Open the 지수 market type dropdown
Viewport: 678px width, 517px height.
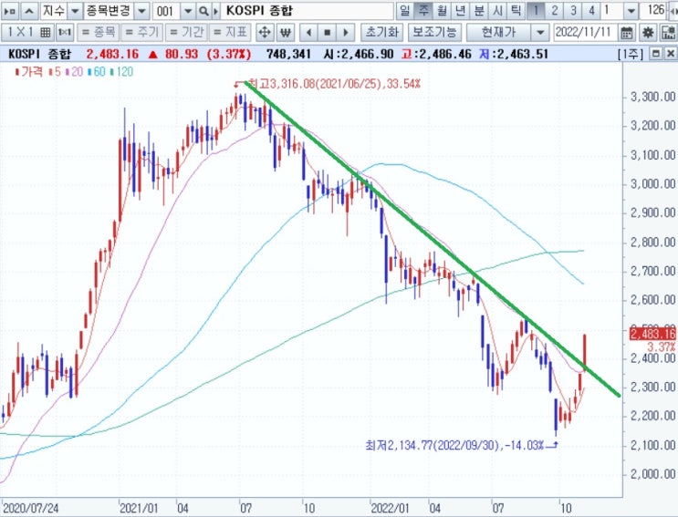pos(75,11)
